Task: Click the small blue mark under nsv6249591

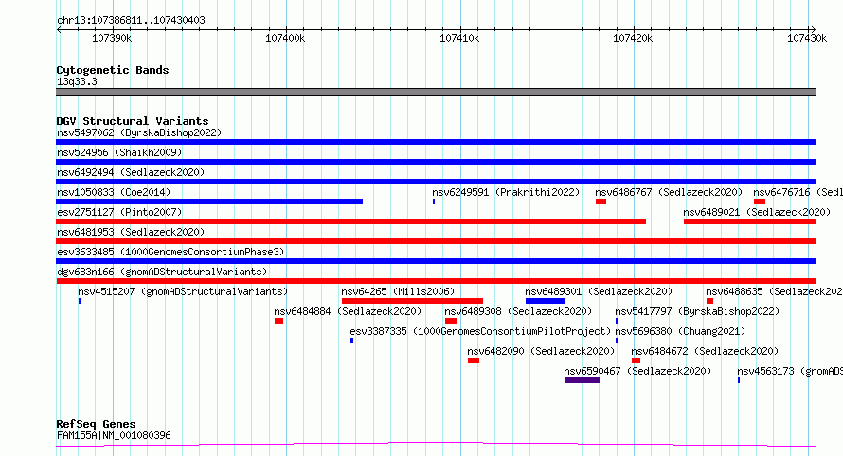Action: pyautogui.click(x=434, y=202)
